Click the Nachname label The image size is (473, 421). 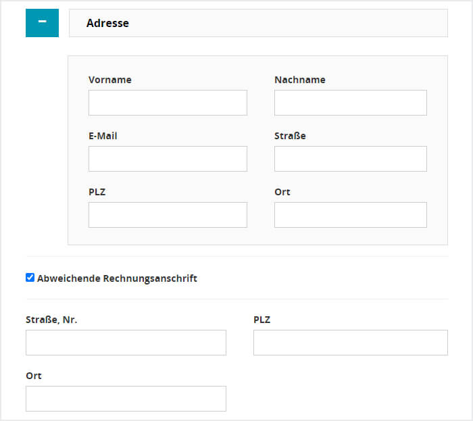(300, 80)
